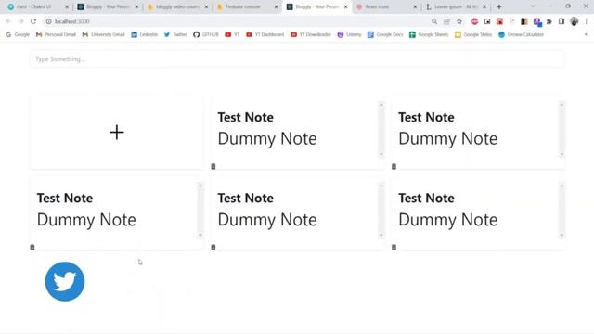Click the zoom magnifier icon in address bar

tap(434, 21)
